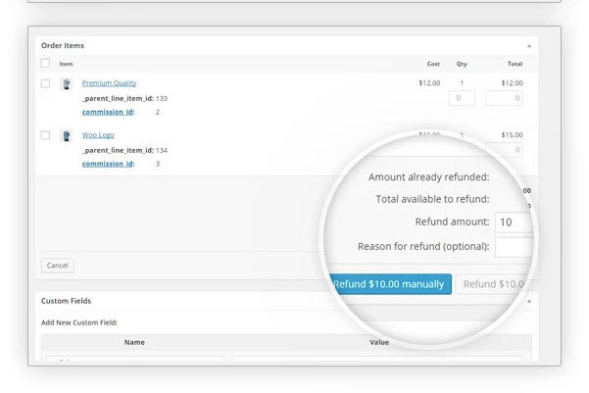Collapse the Custom Fields panel arrow
The width and height of the screenshot is (589, 393).
coord(529,301)
